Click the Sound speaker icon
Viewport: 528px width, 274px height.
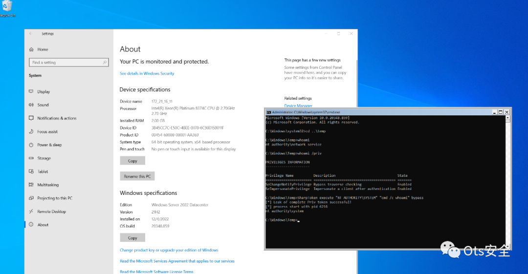[x=31, y=105]
